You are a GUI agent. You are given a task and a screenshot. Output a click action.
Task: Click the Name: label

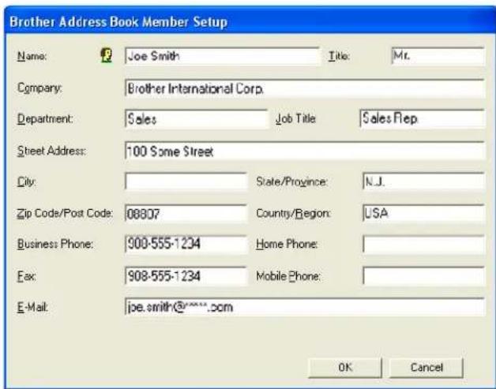click(32, 56)
